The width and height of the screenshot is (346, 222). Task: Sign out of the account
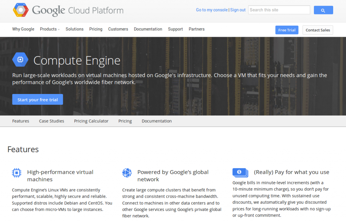[238, 10]
